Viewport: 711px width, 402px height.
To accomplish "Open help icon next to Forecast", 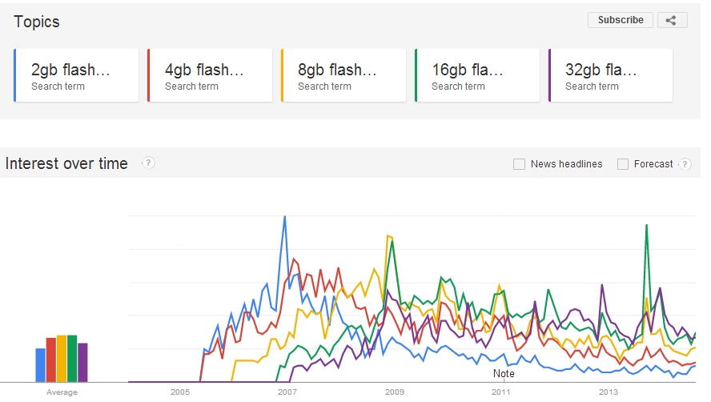I will click(x=685, y=164).
